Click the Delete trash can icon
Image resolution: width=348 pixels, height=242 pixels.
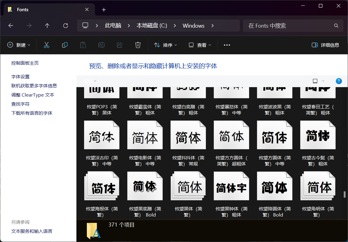coord(138,45)
